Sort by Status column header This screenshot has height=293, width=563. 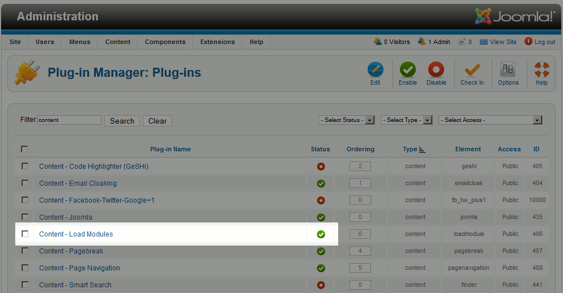(x=320, y=149)
